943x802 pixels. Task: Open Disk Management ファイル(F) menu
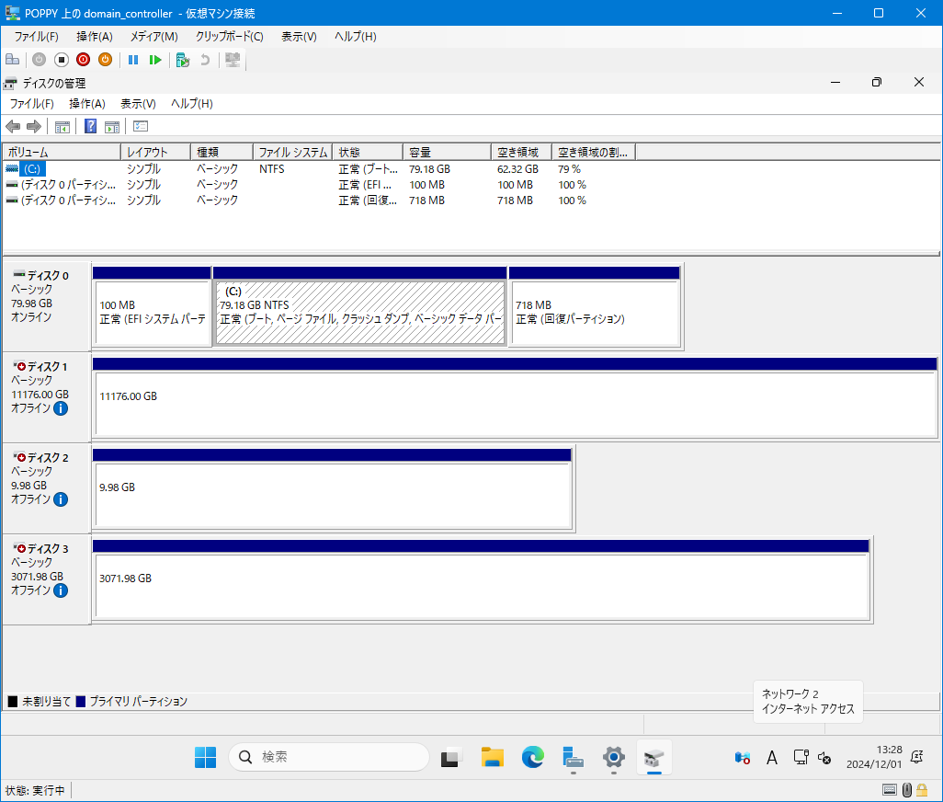click(31, 104)
